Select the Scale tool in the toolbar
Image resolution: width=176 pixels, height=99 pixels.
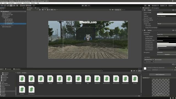tap(8, 5)
